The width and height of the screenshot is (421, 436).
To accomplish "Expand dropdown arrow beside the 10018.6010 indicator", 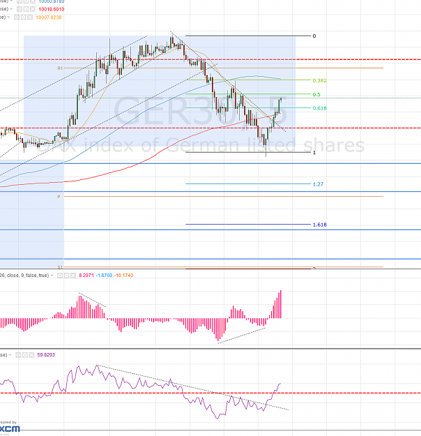I will (x=11, y=9).
